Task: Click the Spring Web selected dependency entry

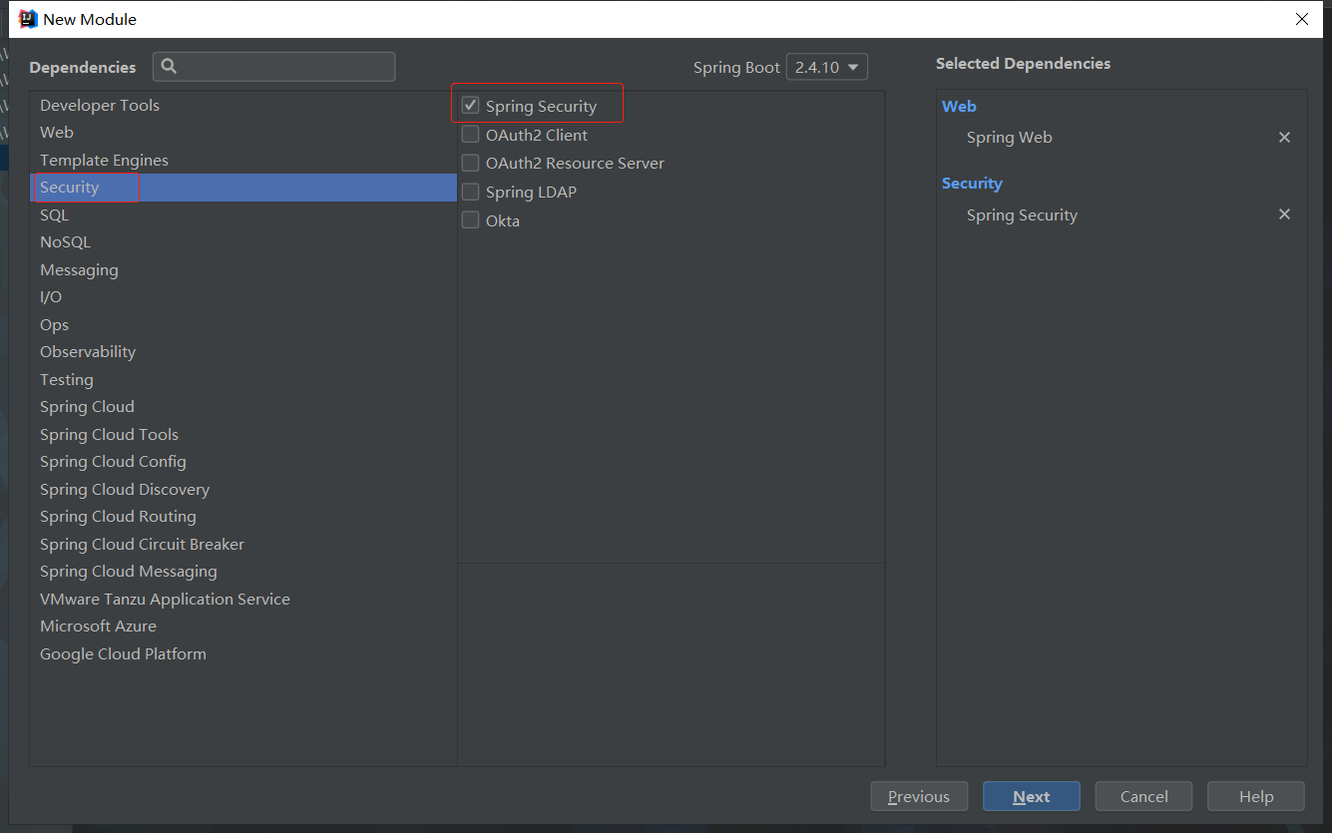Action: coord(1009,138)
